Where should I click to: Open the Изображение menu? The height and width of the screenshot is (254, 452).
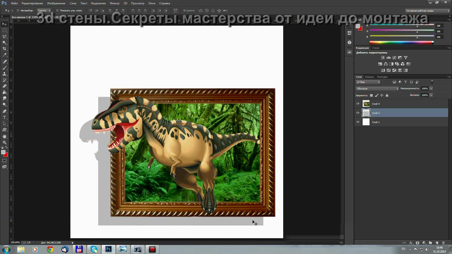[x=56, y=3]
